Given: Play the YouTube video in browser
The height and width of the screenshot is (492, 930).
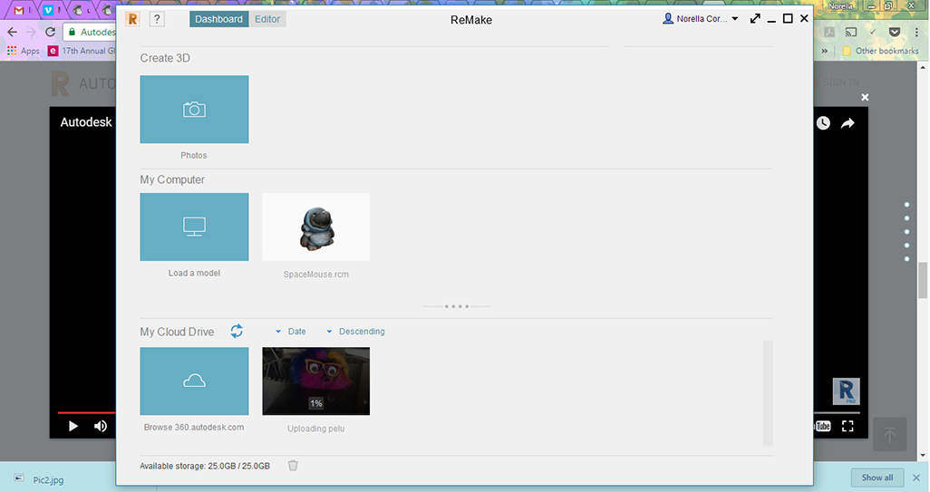Looking at the screenshot, I should pyautogui.click(x=73, y=426).
